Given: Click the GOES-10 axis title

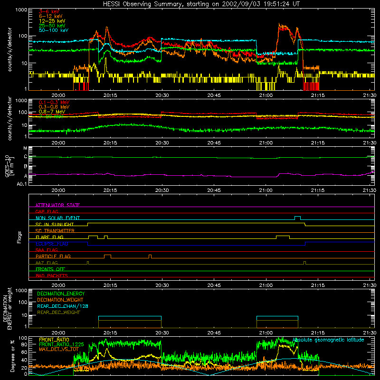Looking at the screenshot, I should coord(9,166).
